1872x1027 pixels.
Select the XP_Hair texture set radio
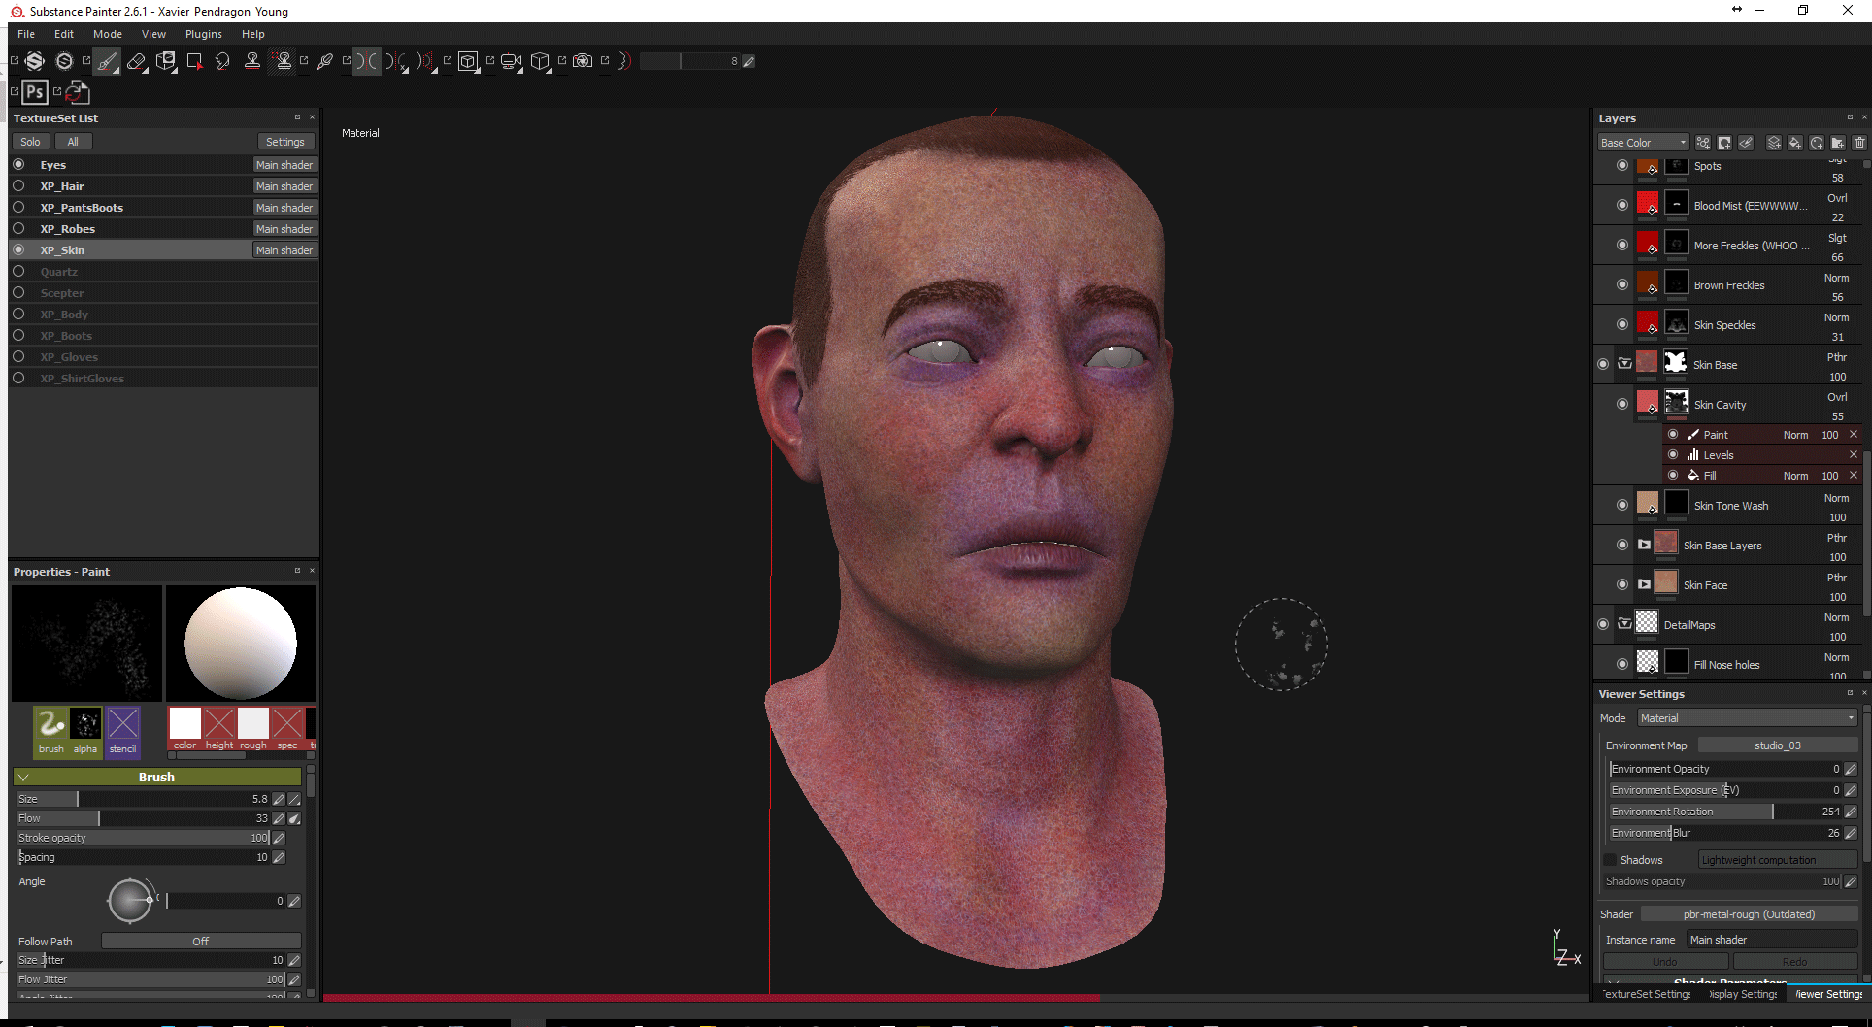[x=18, y=185]
